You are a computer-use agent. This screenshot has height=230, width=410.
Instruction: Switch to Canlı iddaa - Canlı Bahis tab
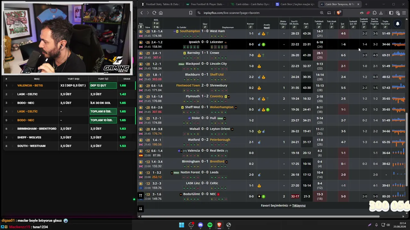(250, 4)
